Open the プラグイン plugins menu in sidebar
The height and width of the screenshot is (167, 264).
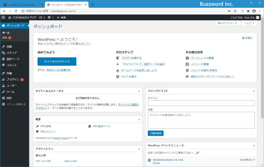[x=13, y=79]
